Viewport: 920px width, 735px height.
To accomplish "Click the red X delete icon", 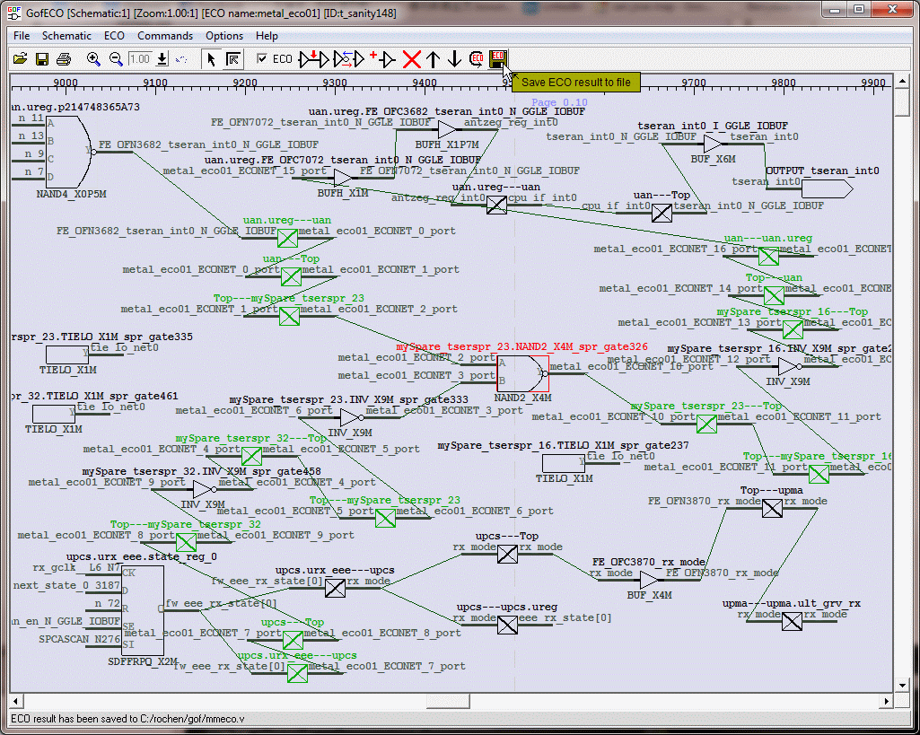I will [412, 59].
